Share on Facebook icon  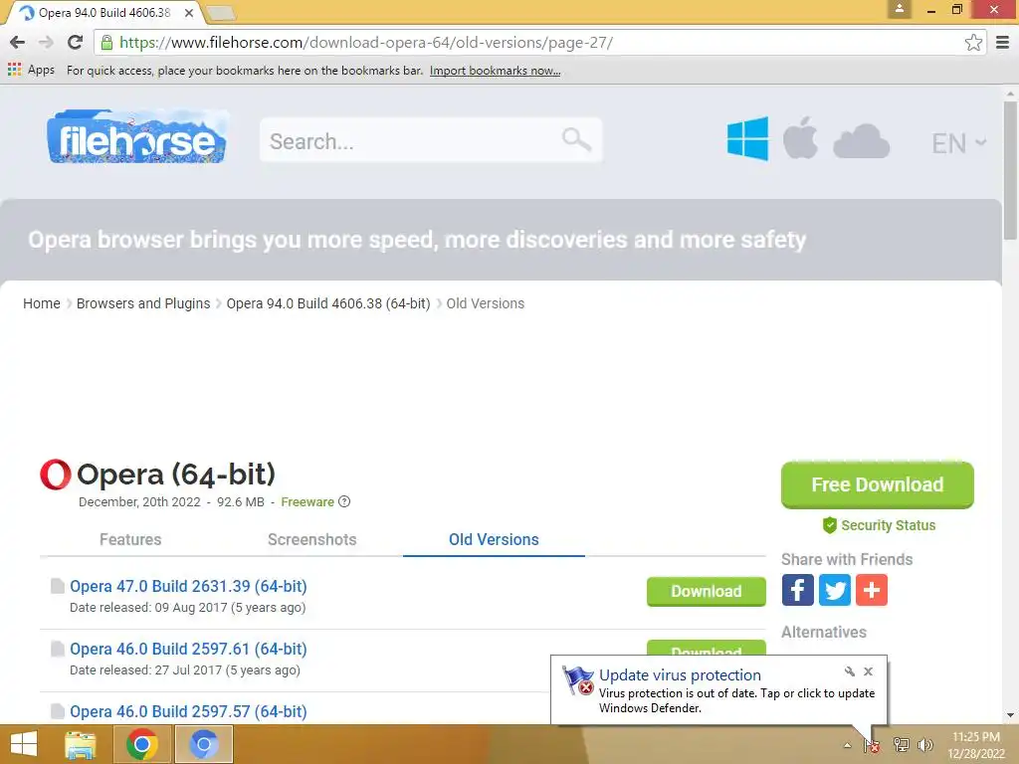[797, 590]
